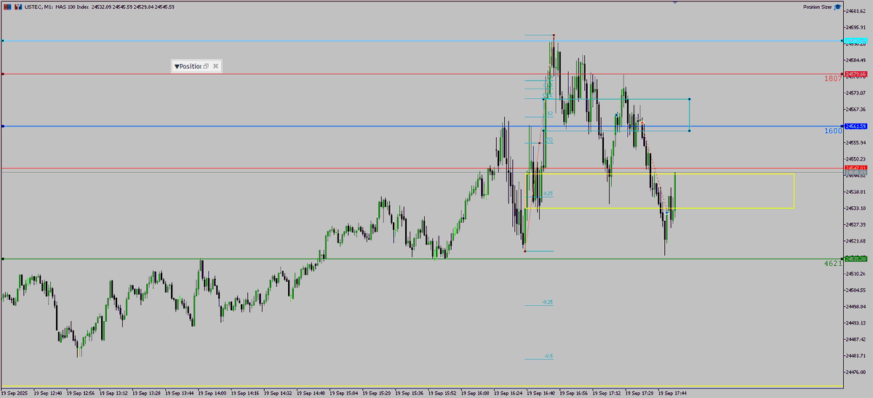Click the Position Sizer expert label

tap(818, 7)
